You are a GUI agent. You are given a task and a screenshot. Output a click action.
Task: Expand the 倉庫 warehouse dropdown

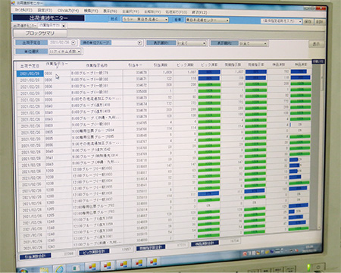tap(227, 20)
